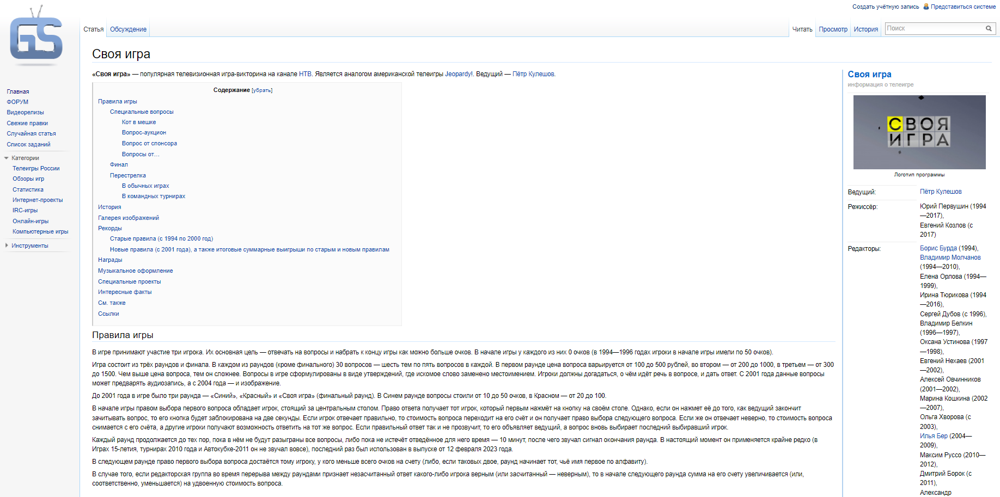Click Представиться системе link
This screenshot has width=1000, height=497.
(963, 7)
